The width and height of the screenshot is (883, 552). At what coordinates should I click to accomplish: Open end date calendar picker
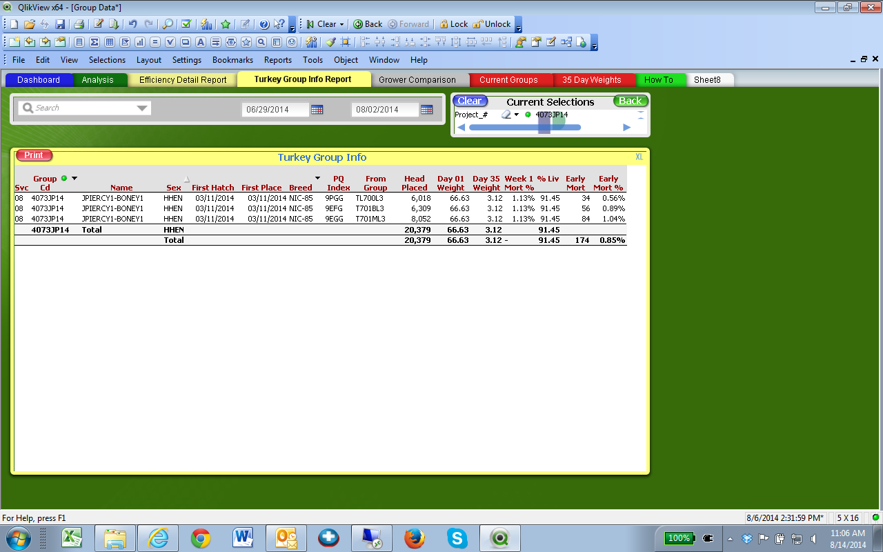tap(426, 109)
